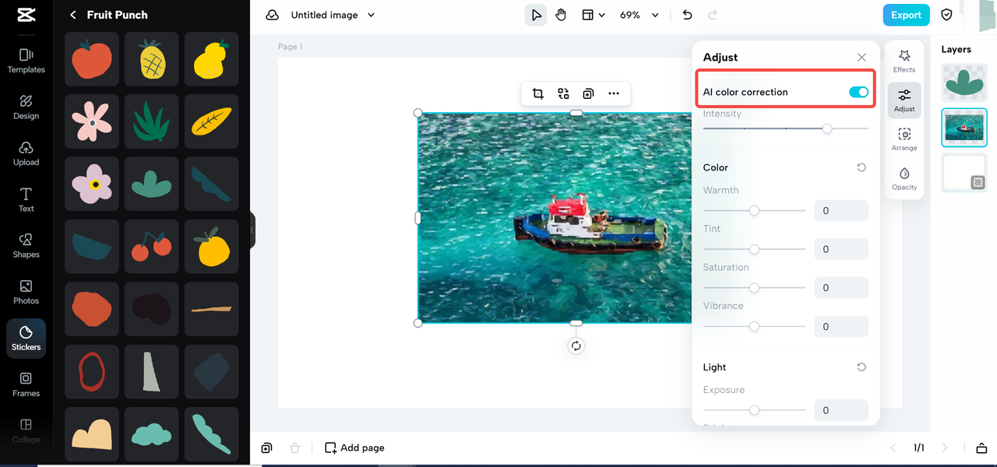
Task: Open the Collage panel
Action: (26, 430)
